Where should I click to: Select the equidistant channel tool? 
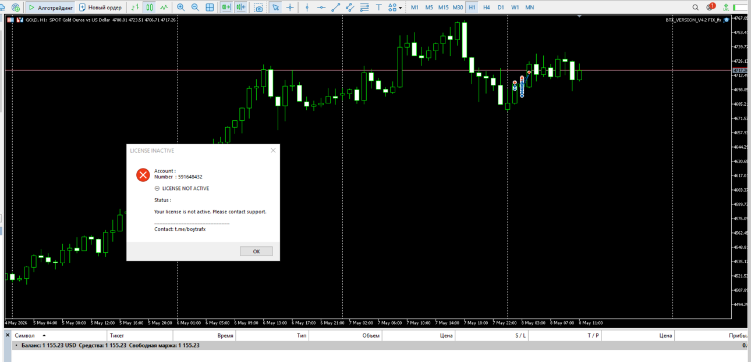coord(350,8)
